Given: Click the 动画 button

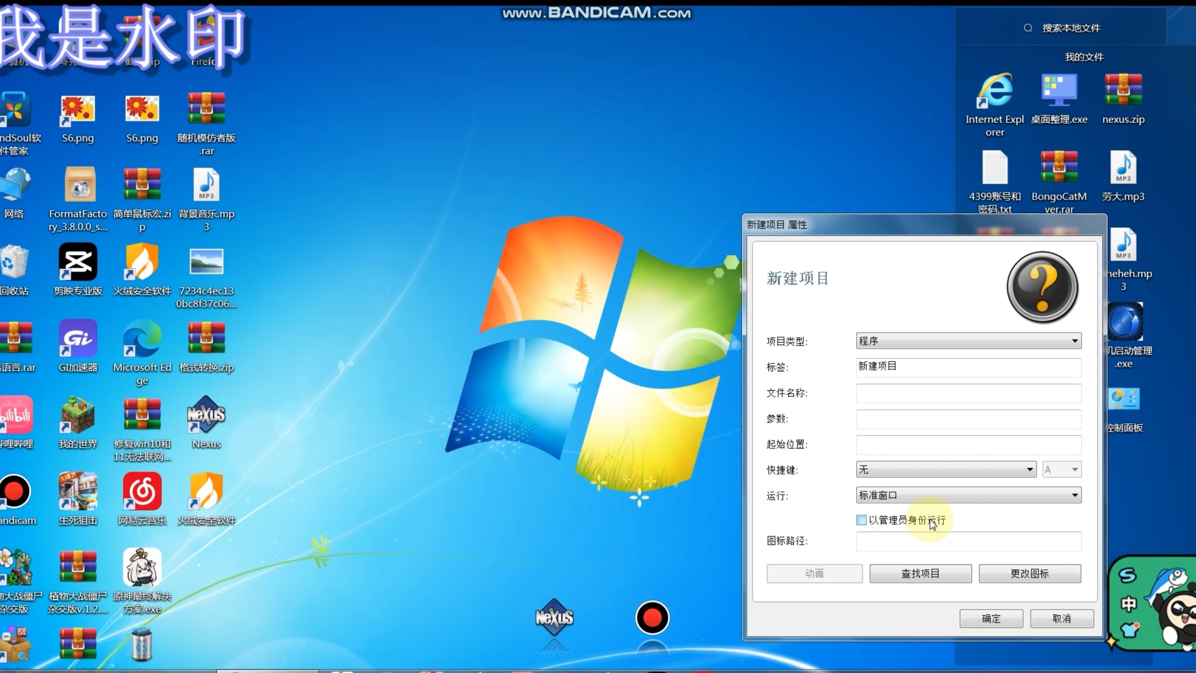Looking at the screenshot, I should tap(814, 574).
